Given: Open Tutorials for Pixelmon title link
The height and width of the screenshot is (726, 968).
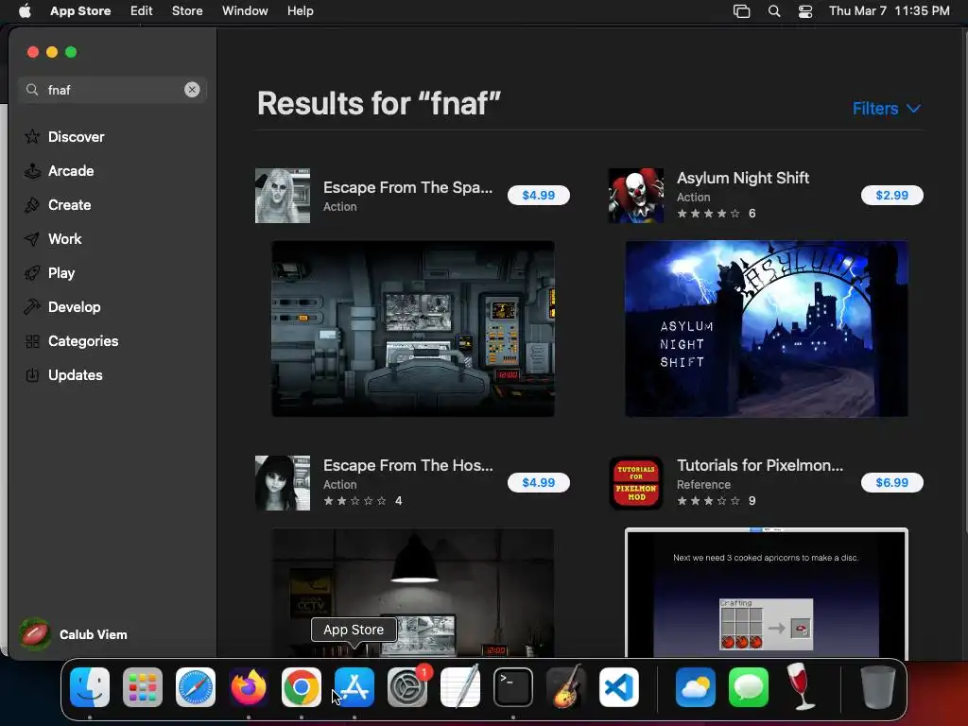Looking at the screenshot, I should pyautogui.click(x=760, y=465).
